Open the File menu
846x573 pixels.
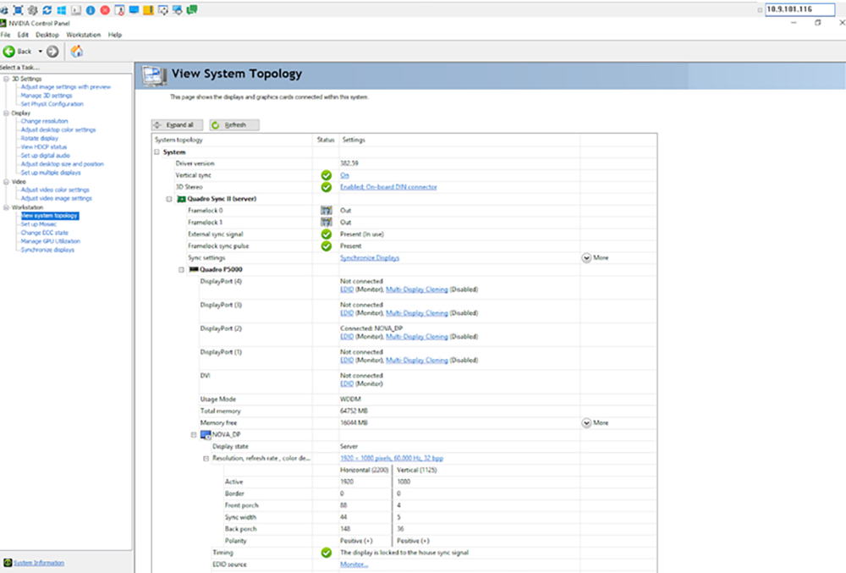coord(5,35)
